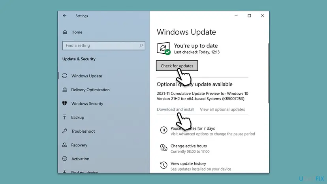Open Change active hours
This screenshot has height=184, width=327.
tap(189, 146)
